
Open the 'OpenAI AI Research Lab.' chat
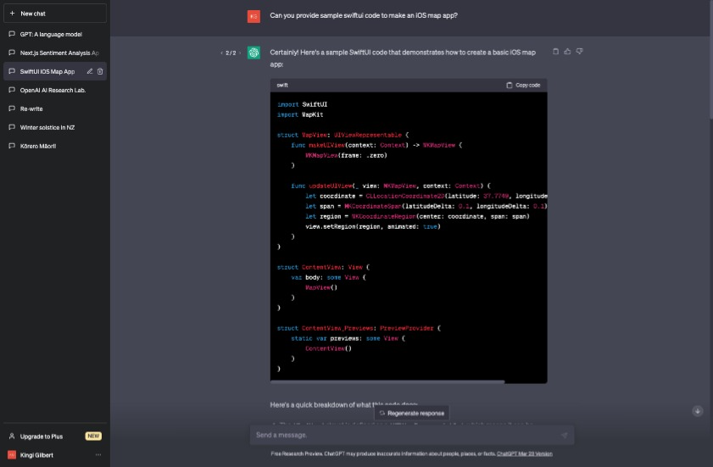tap(55, 90)
